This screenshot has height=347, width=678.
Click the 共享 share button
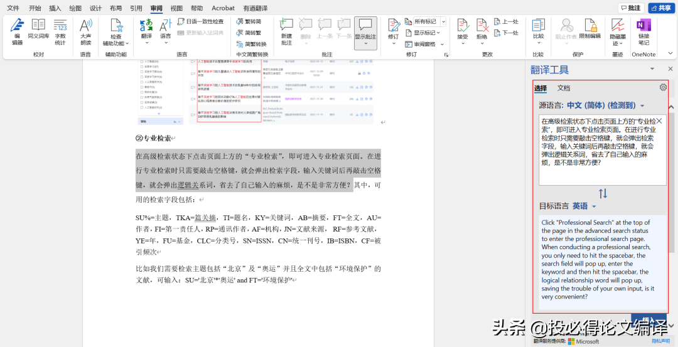[662, 8]
